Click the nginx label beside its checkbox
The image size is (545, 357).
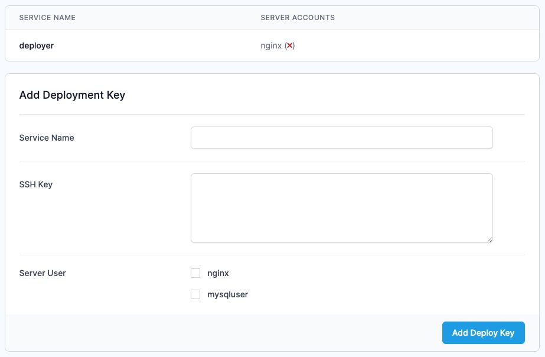[218, 273]
